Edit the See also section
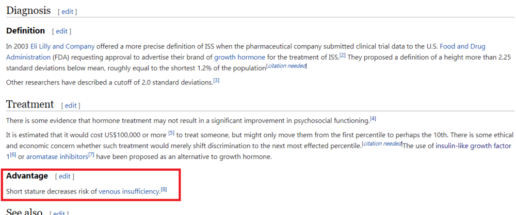 [x=59, y=213]
